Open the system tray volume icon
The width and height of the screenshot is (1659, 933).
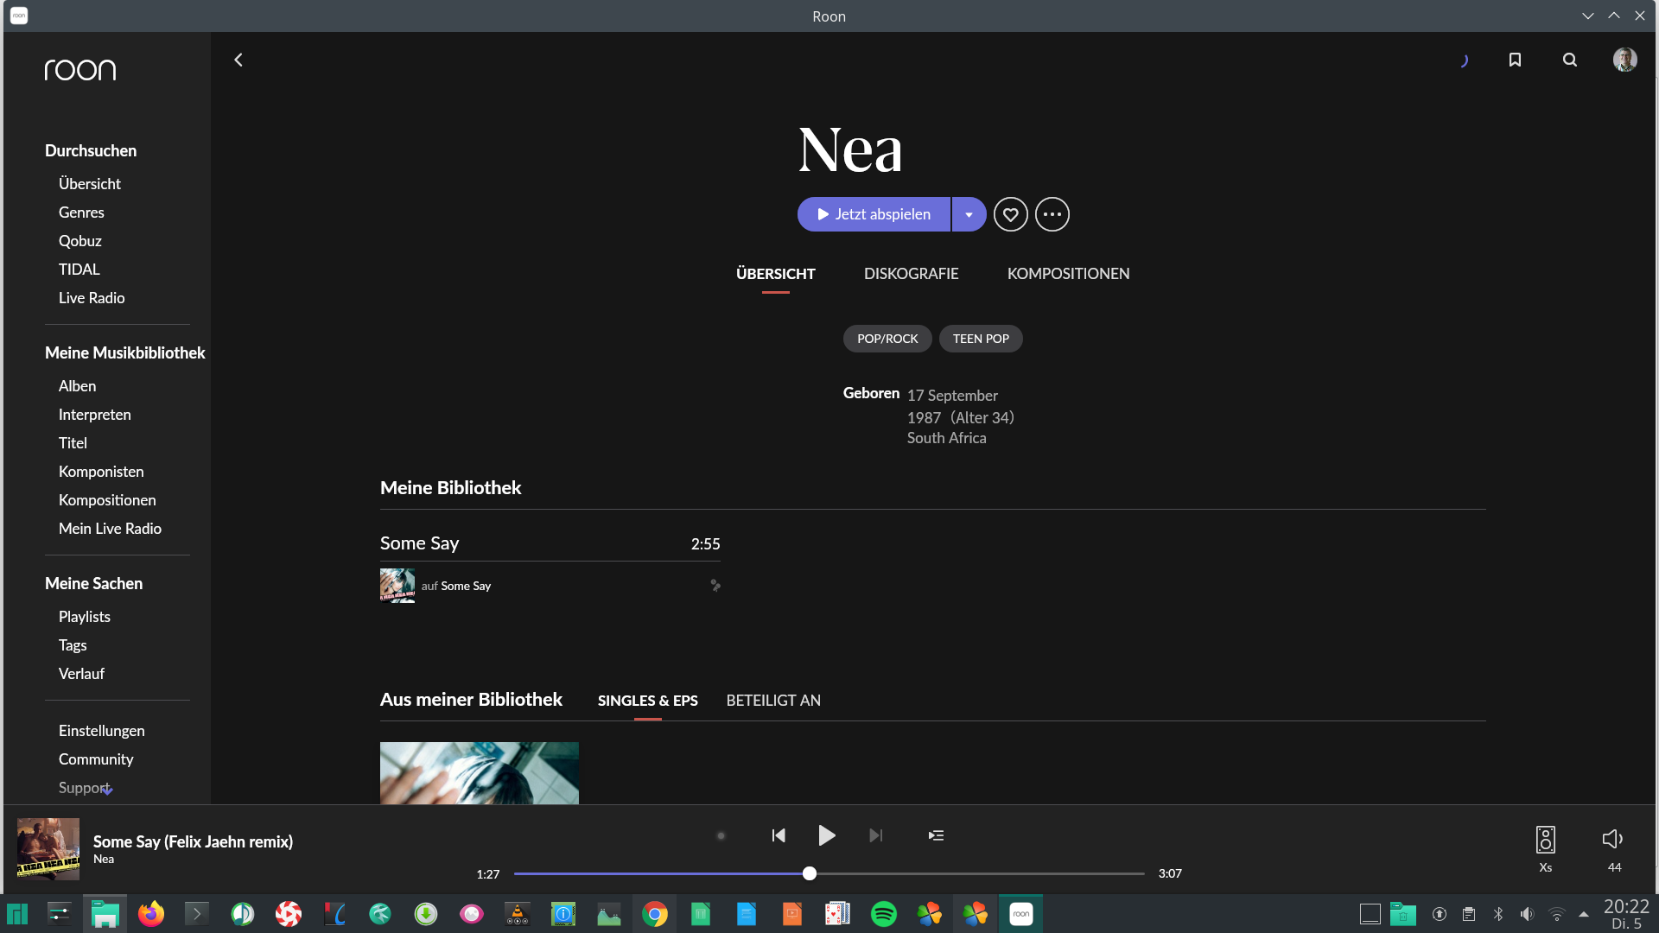click(1528, 914)
